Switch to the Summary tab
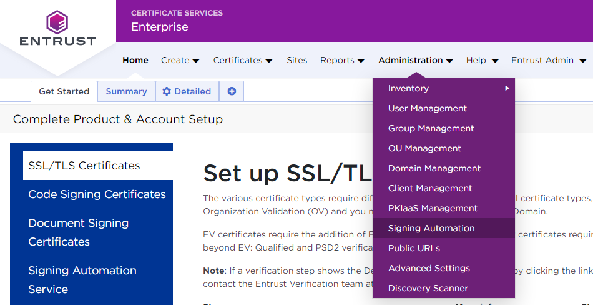The image size is (593, 305). coord(126,91)
